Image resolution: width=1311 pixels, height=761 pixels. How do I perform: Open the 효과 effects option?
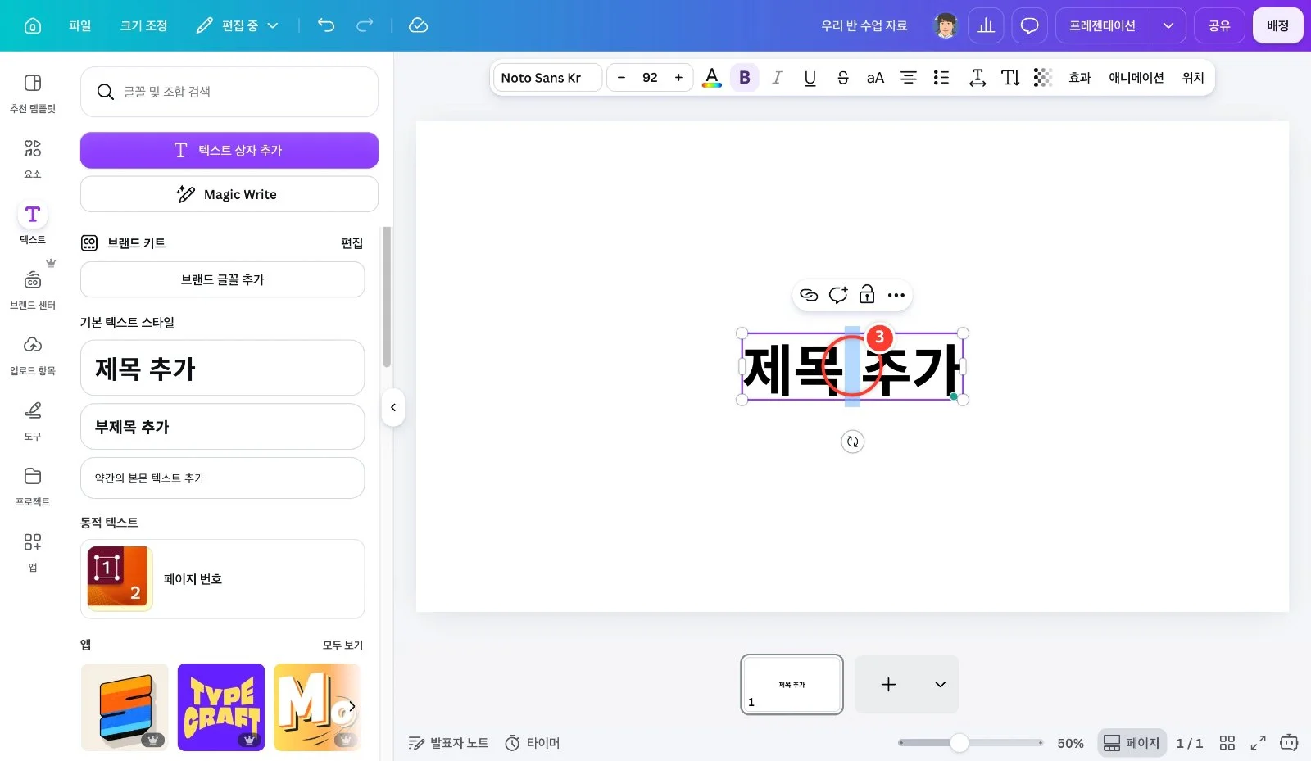coord(1079,78)
